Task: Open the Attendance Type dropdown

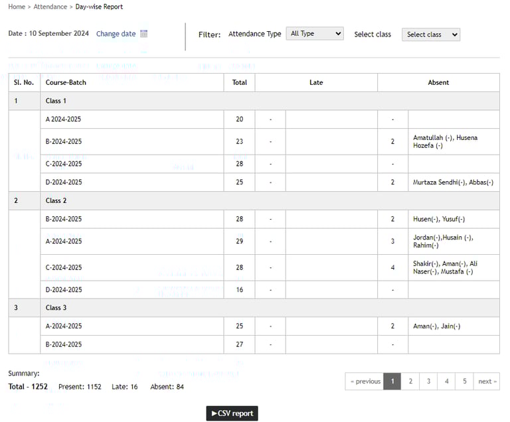Action: click(315, 34)
